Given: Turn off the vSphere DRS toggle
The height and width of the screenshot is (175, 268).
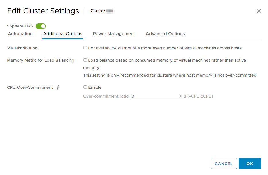Looking at the screenshot, I should (40, 26).
